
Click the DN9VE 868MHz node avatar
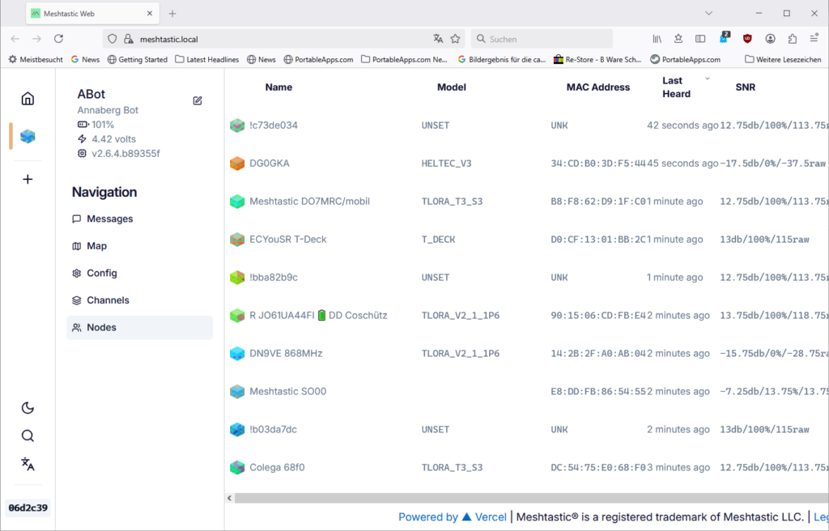point(237,354)
